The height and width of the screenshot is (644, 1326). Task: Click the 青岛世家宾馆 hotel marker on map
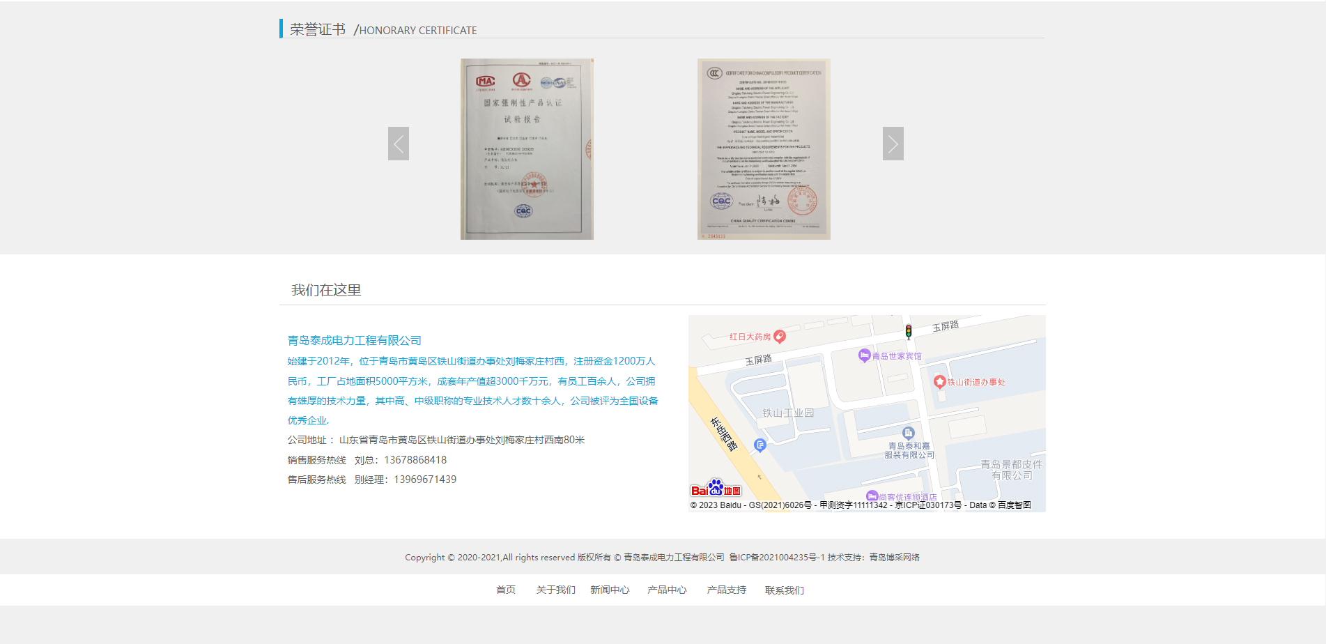pyautogui.click(x=864, y=355)
